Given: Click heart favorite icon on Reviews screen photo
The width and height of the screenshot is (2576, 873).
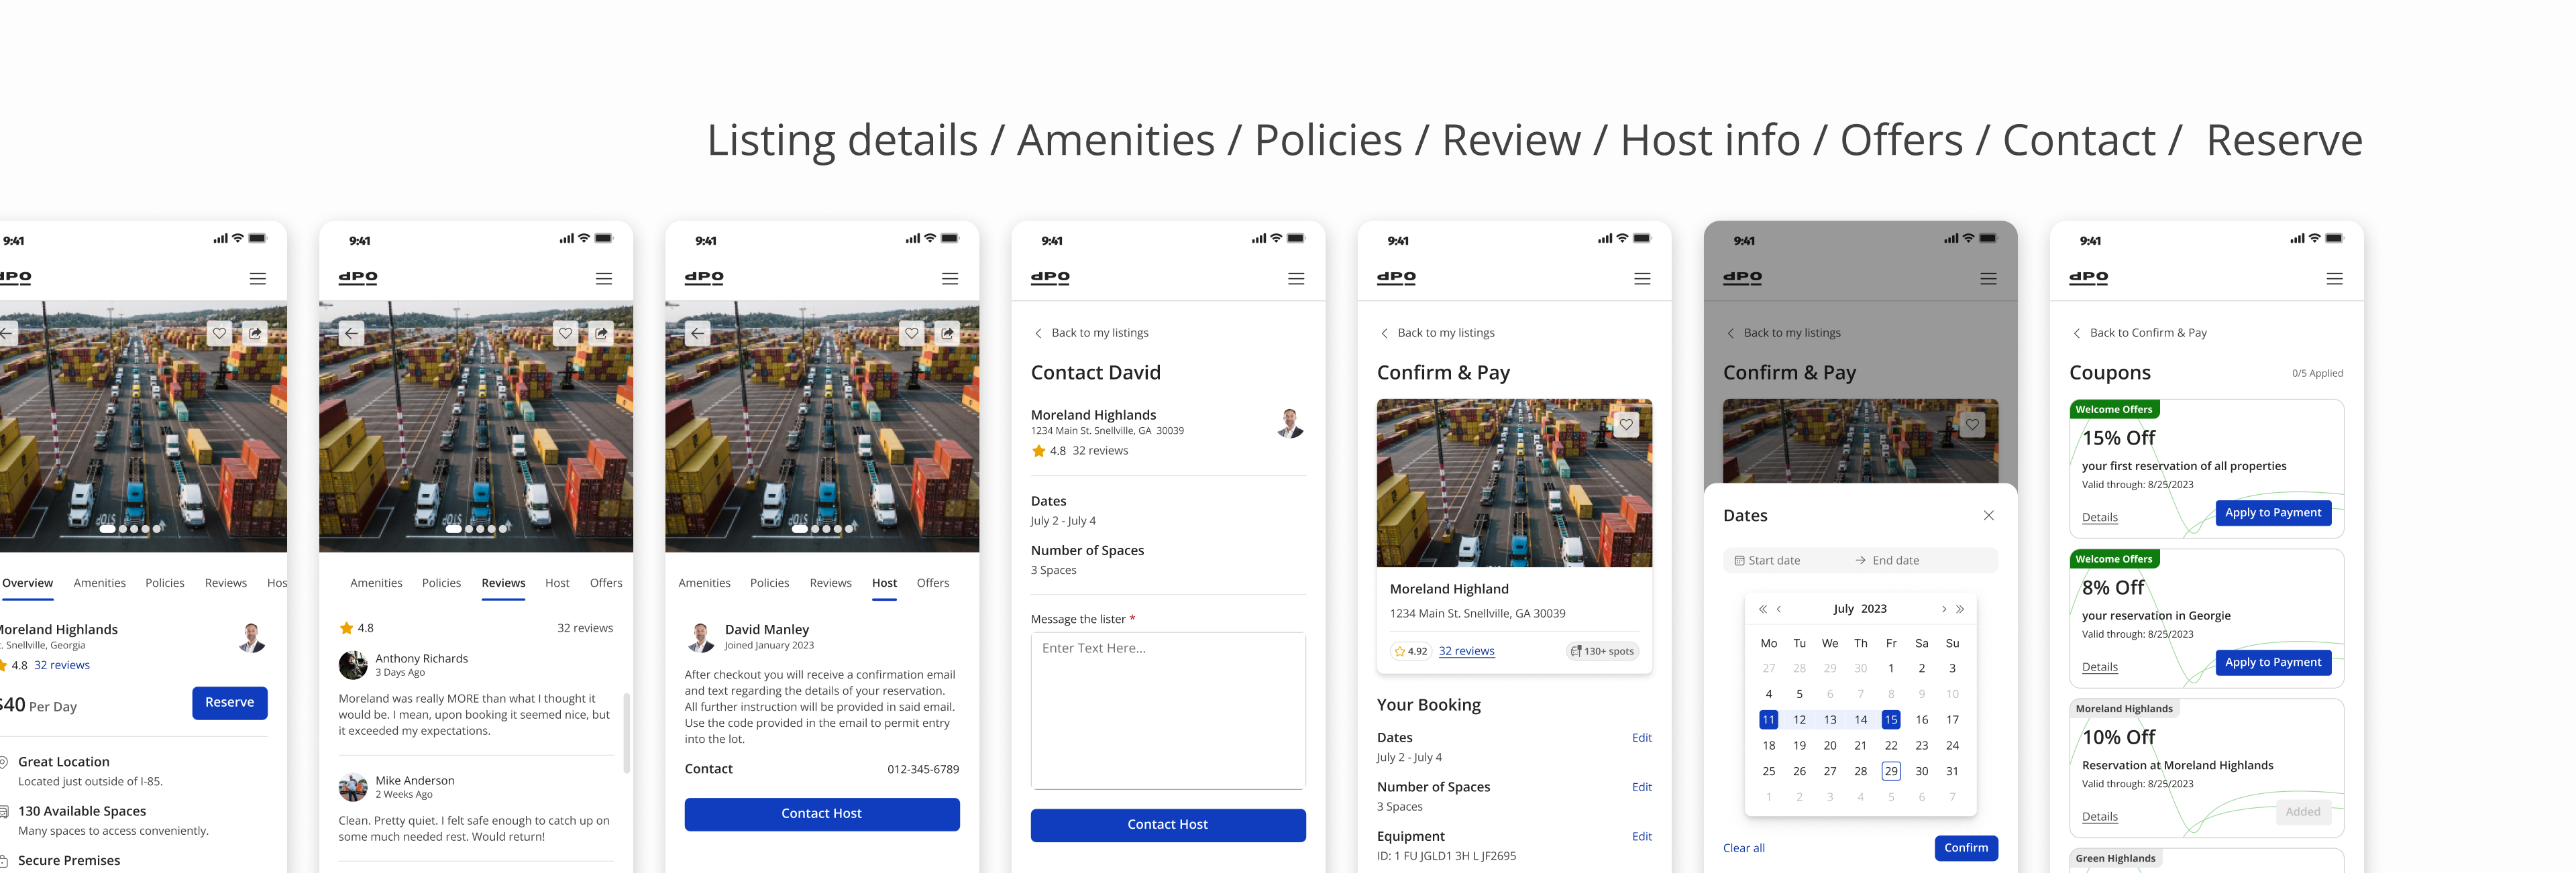Looking at the screenshot, I should point(565,333).
